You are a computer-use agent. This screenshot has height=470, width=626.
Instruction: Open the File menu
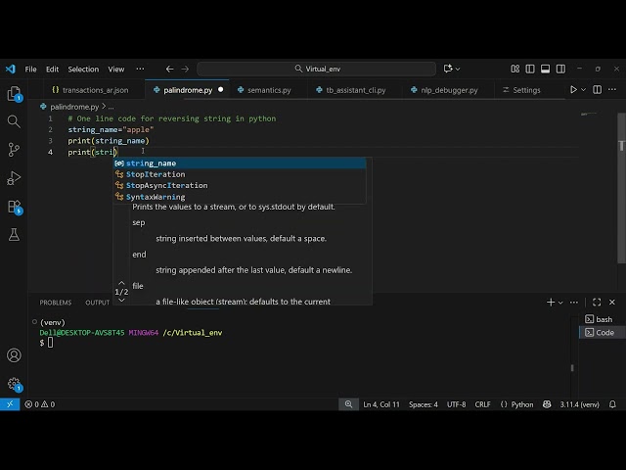tap(30, 70)
